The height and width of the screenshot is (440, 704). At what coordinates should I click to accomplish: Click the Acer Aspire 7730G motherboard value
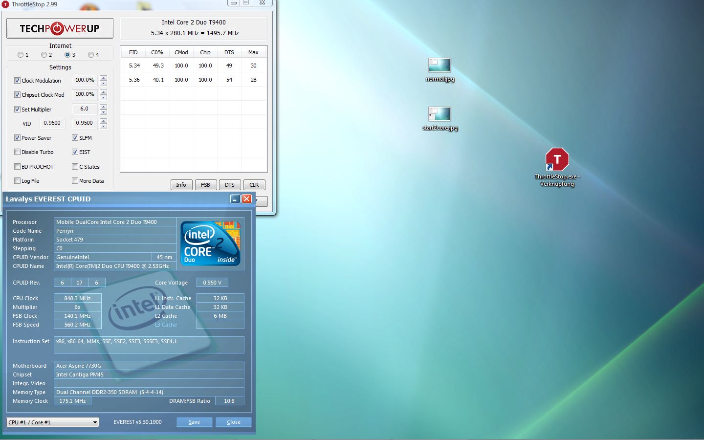tap(149, 366)
